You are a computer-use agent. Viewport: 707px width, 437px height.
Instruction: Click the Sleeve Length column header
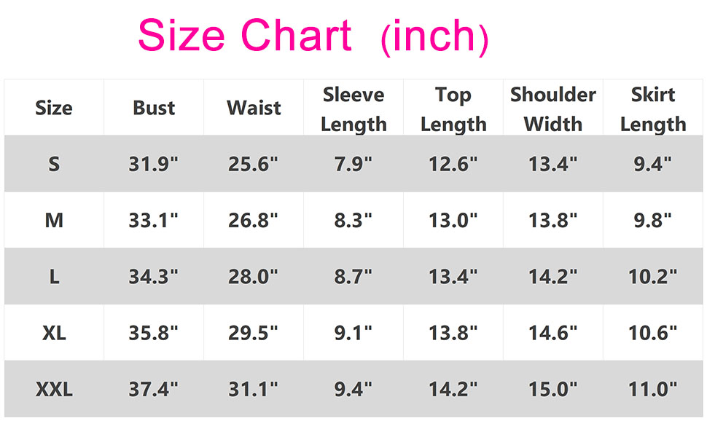click(x=353, y=109)
